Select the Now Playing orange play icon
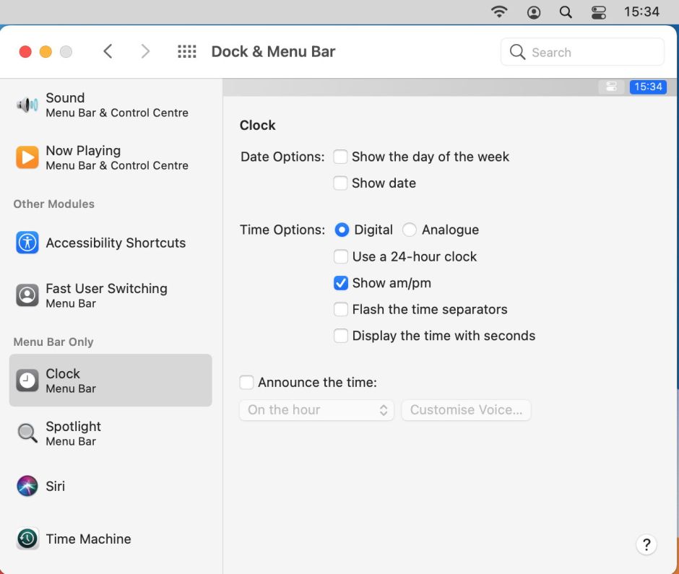 coord(27,157)
